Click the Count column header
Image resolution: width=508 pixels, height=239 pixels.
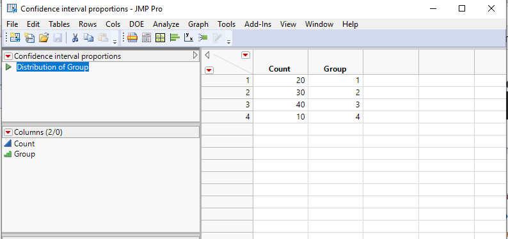pyautogui.click(x=280, y=69)
